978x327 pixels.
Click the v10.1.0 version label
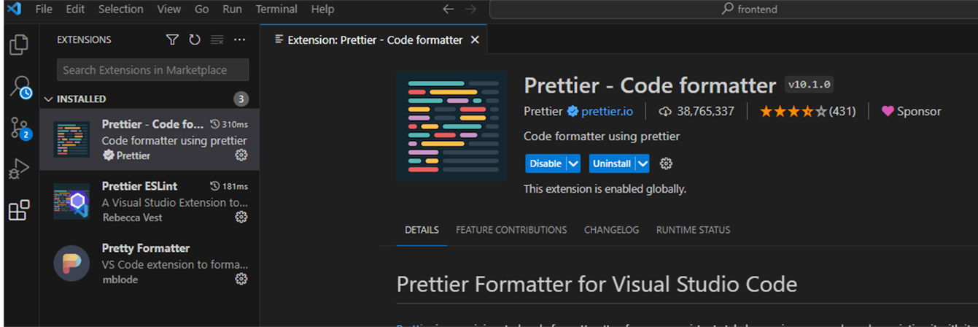[810, 85]
